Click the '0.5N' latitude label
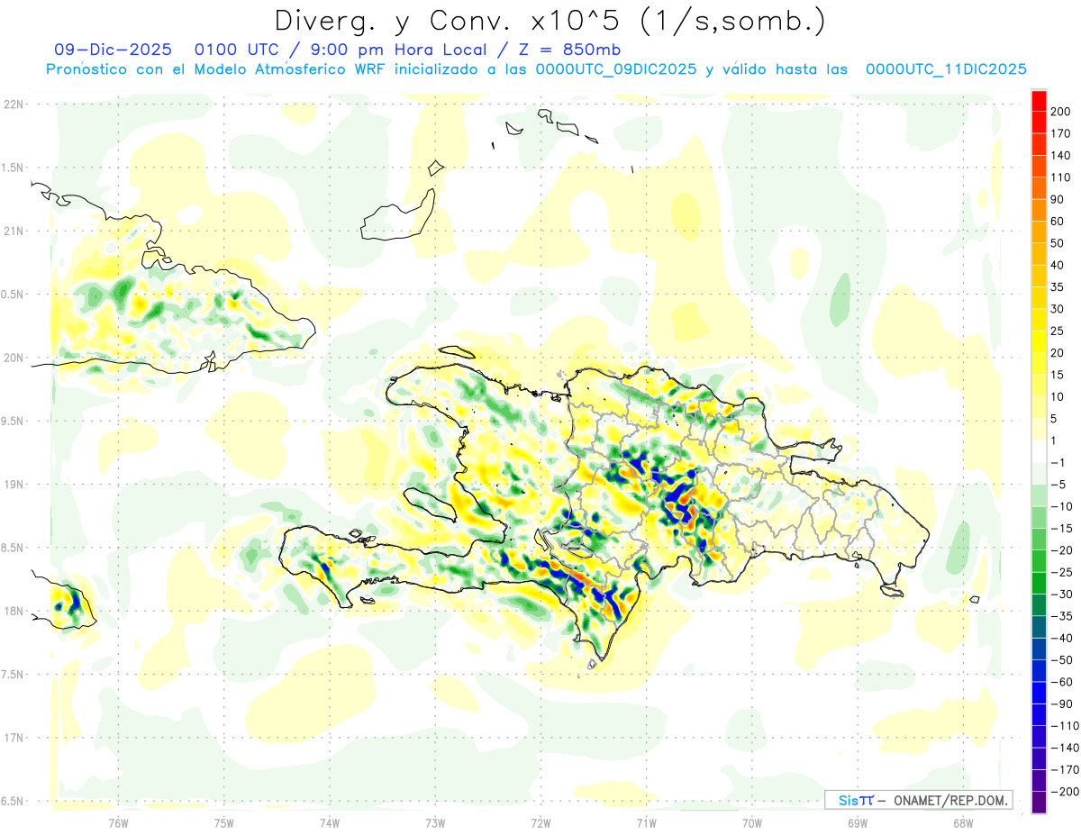 [x=13, y=295]
